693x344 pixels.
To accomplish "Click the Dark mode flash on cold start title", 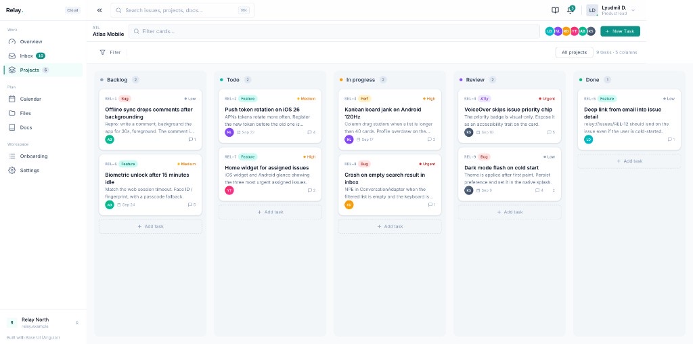I will [501, 167].
